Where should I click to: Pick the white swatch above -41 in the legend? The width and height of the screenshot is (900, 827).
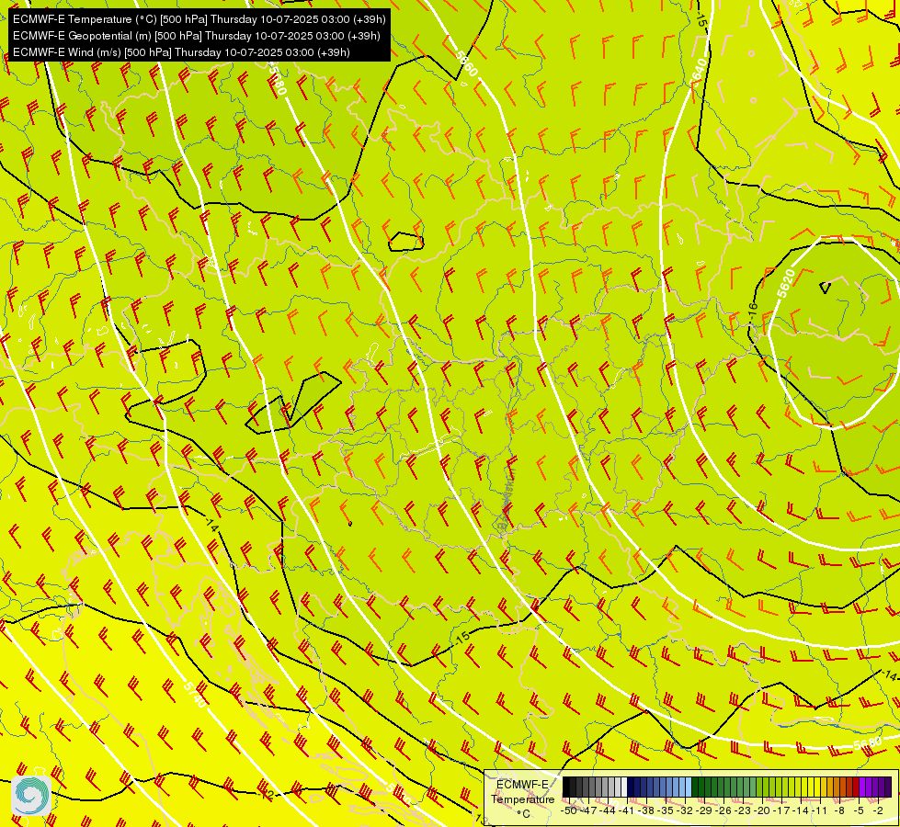coord(624,787)
